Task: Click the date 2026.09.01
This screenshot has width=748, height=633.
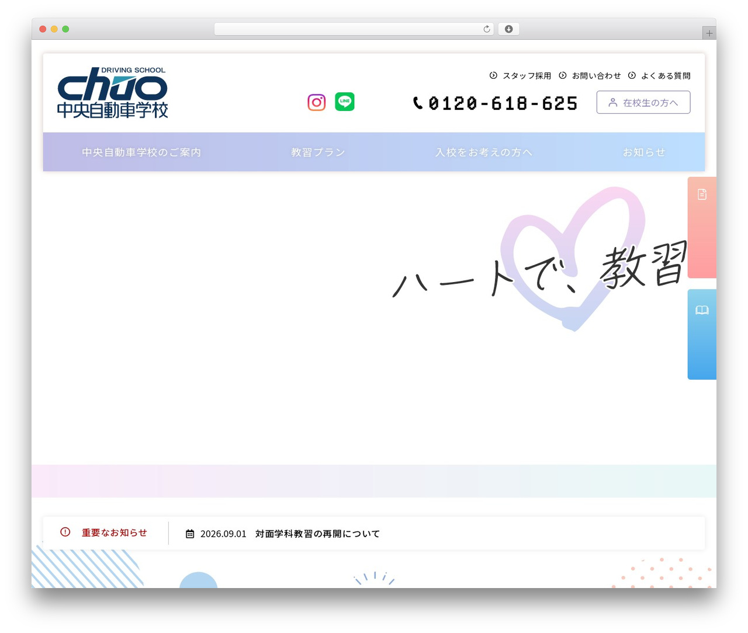Action: point(223,534)
